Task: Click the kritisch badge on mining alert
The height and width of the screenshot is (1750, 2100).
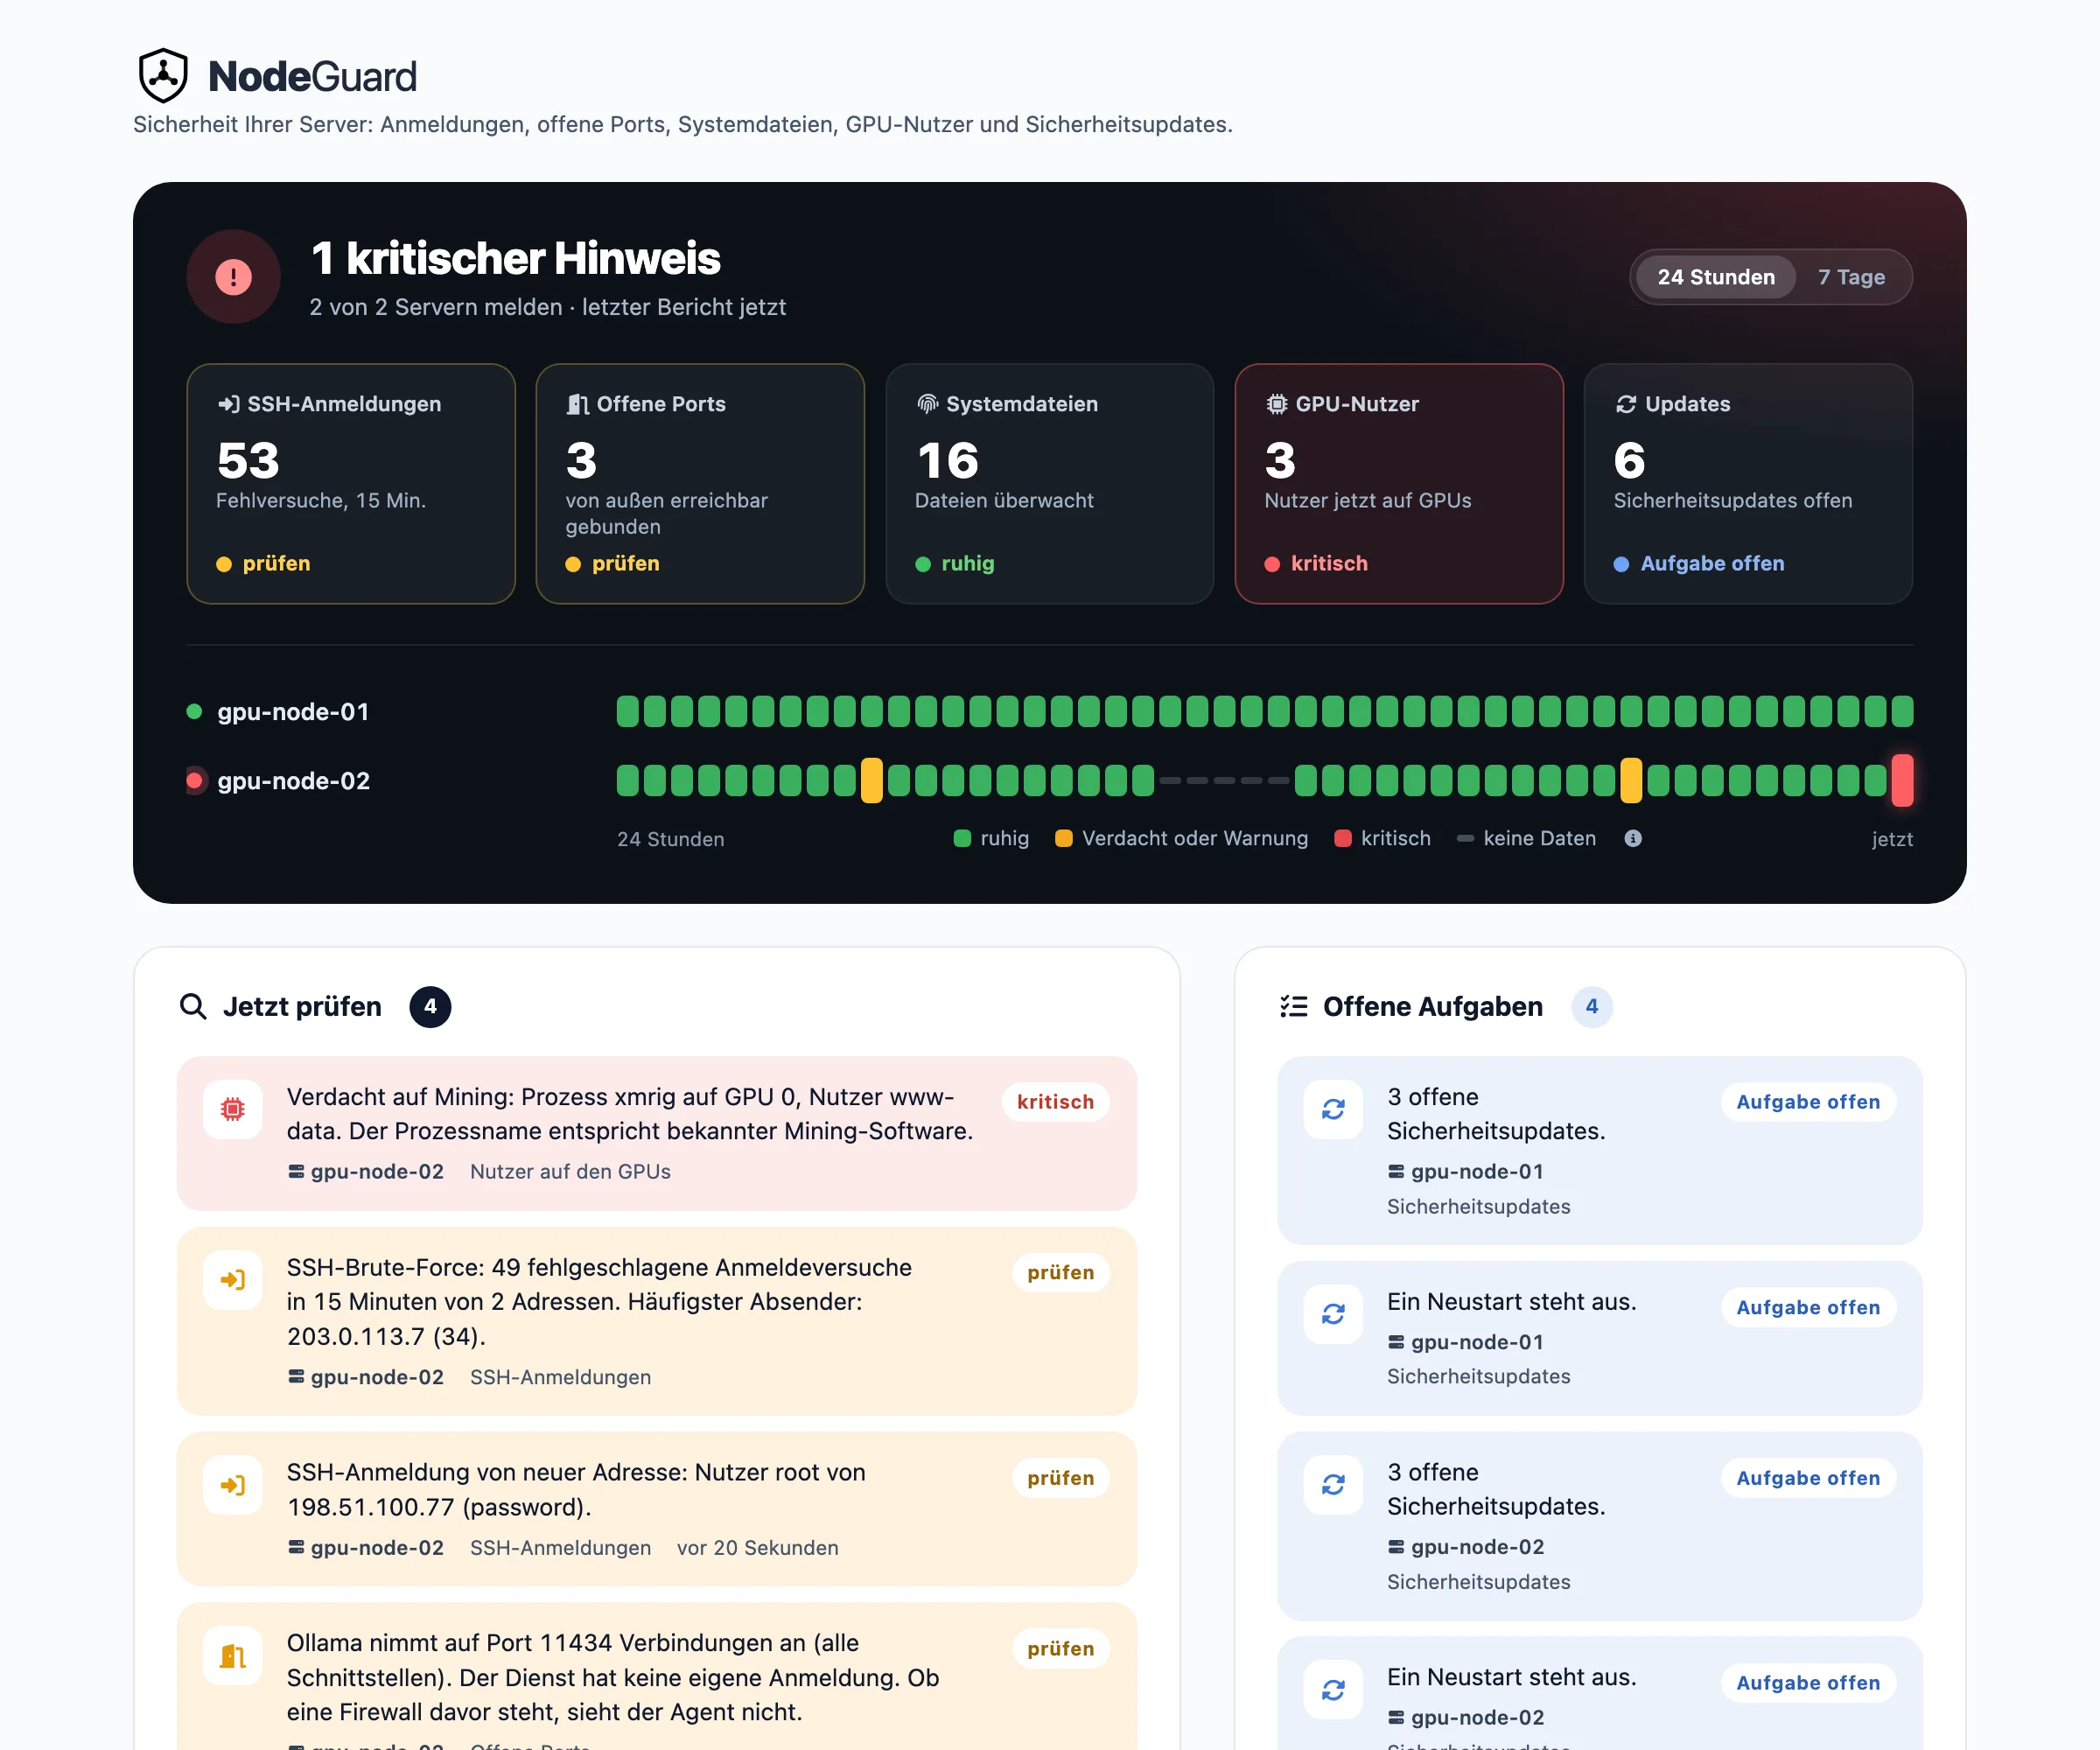Action: [x=1055, y=1102]
